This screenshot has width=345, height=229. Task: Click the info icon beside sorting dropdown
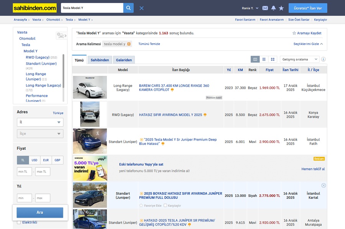click(x=324, y=59)
